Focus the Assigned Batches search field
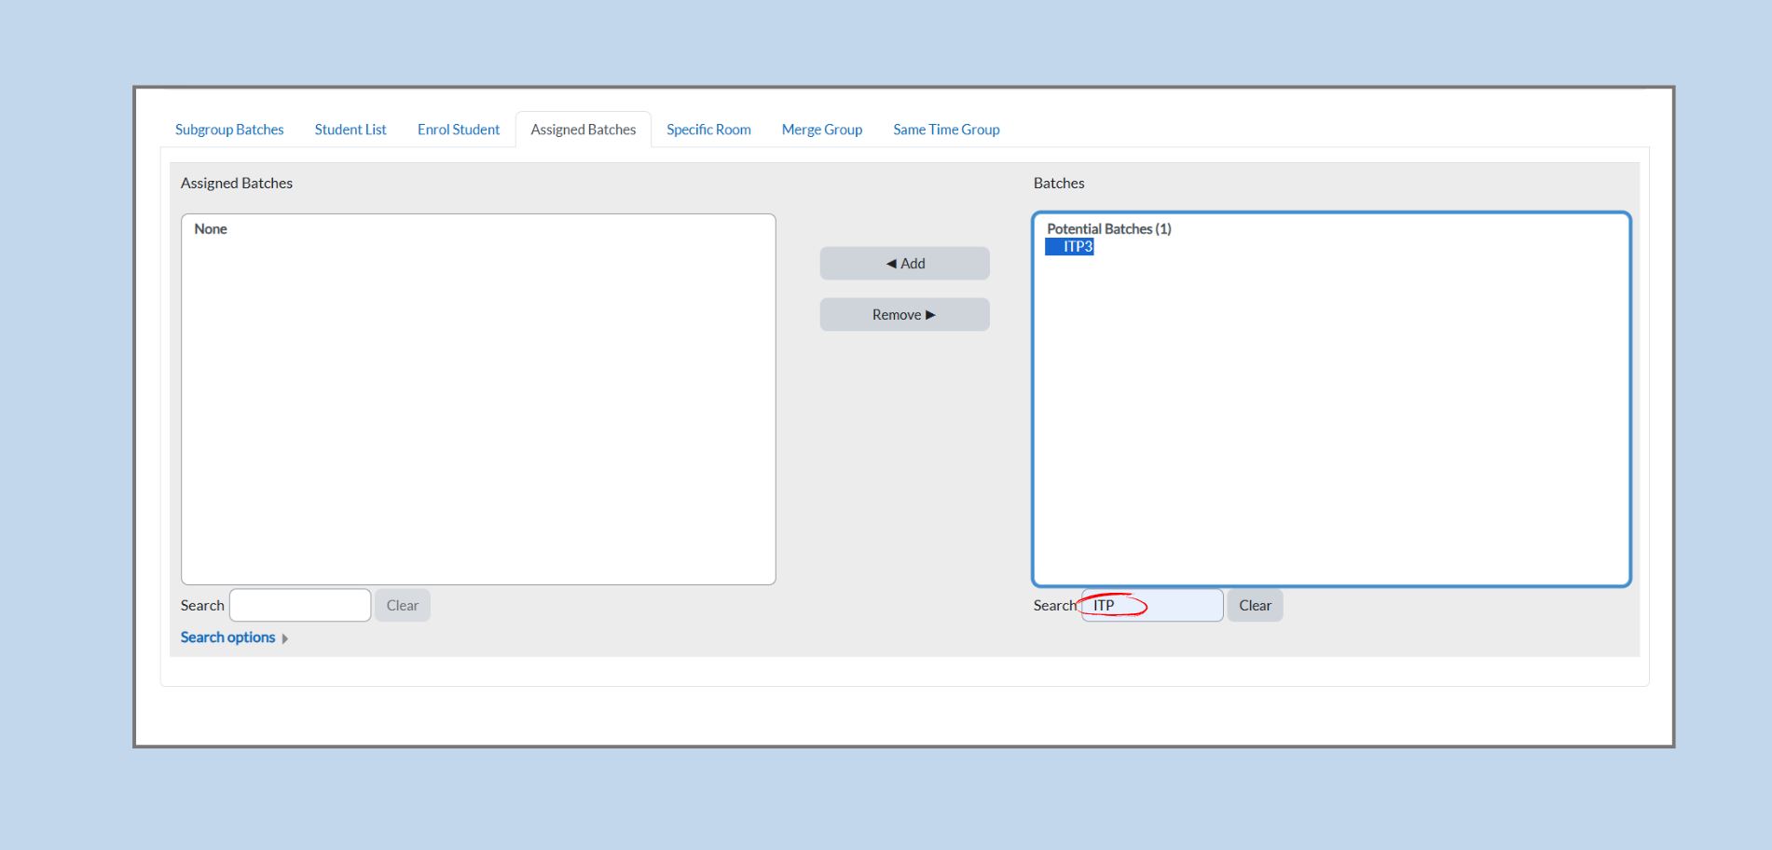Screen dimensions: 1772x850 (300, 606)
